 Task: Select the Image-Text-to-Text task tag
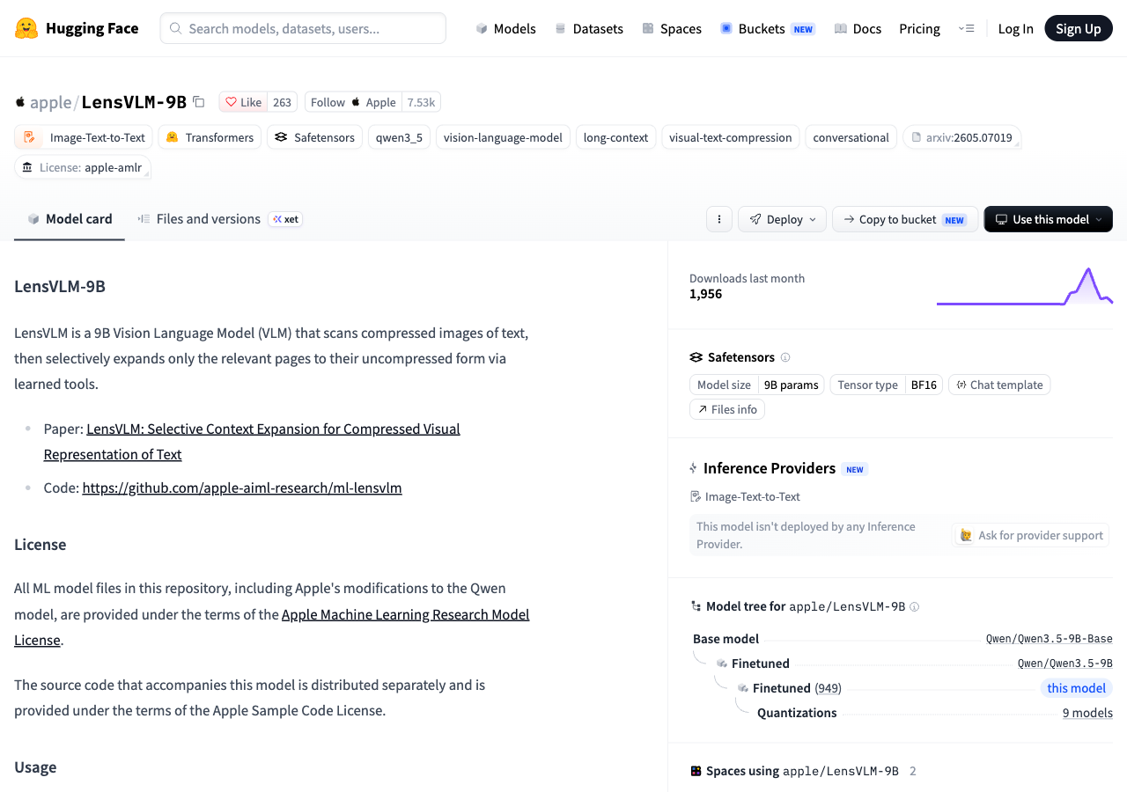coord(84,137)
